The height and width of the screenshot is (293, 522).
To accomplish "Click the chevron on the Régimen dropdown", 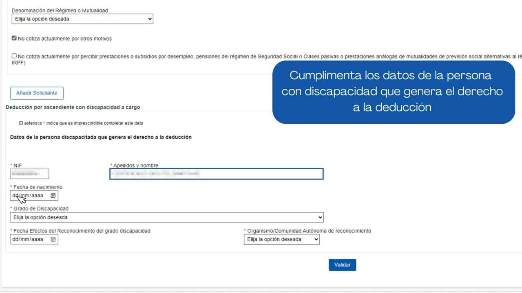I will pos(150,19).
